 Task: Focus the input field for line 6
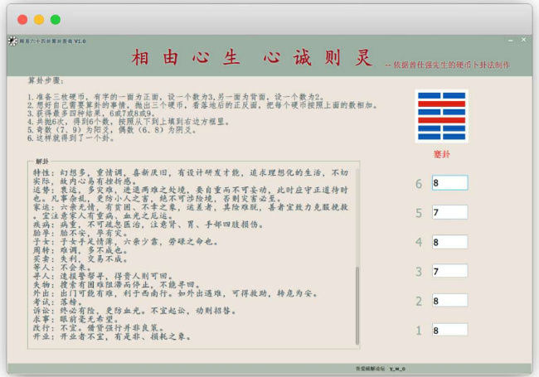click(449, 182)
